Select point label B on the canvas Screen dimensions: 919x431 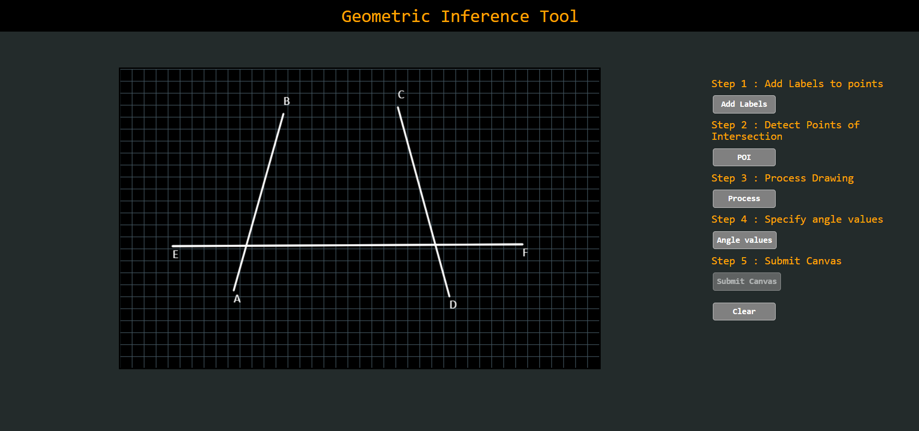(x=287, y=101)
